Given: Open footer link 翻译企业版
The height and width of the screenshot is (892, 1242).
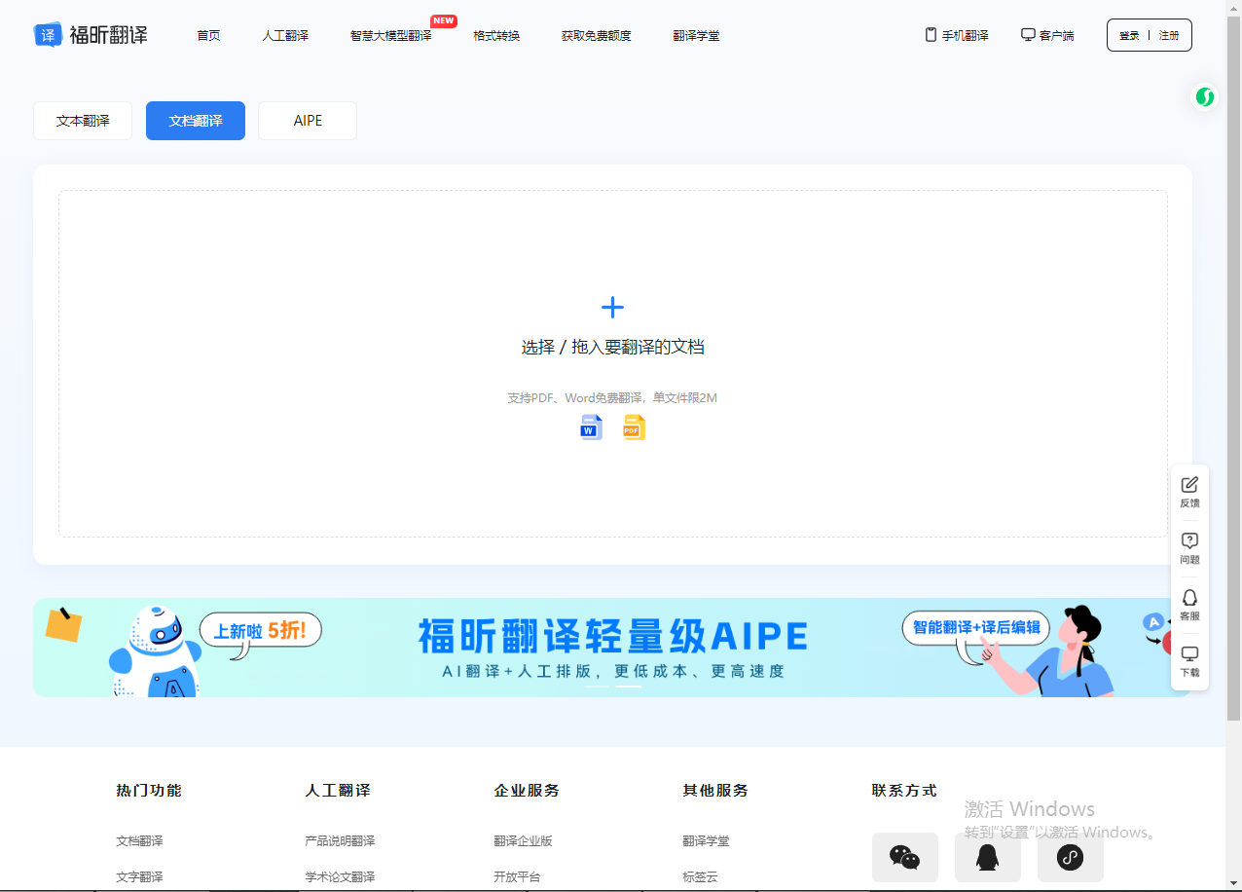Looking at the screenshot, I should tap(523, 841).
